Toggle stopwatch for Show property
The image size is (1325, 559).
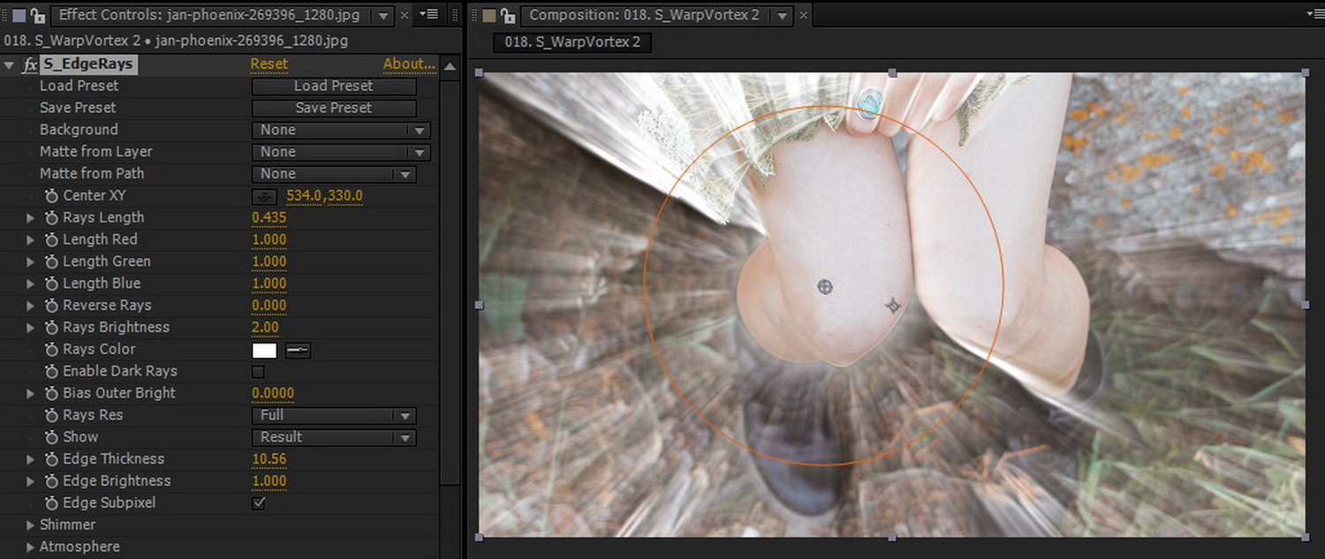click(x=50, y=437)
